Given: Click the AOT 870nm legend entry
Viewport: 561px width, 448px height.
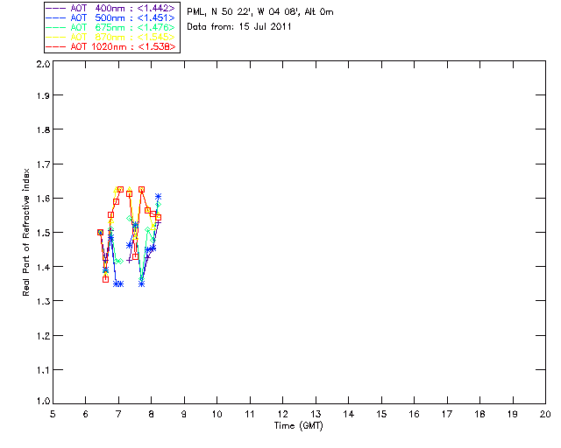Looking at the screenshot, I should [x=111, y=37].
